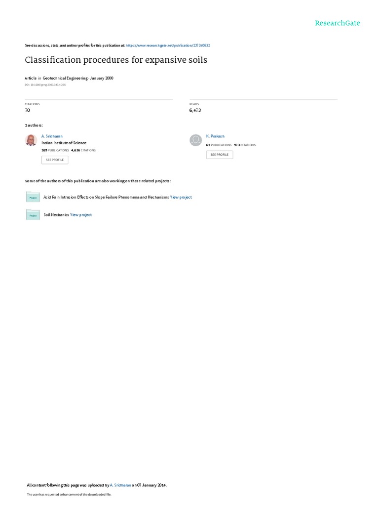
Task: Open K. Prakash's author name link
Action: pos(215,136)
